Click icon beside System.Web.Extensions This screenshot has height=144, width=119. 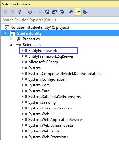[24, 137]
